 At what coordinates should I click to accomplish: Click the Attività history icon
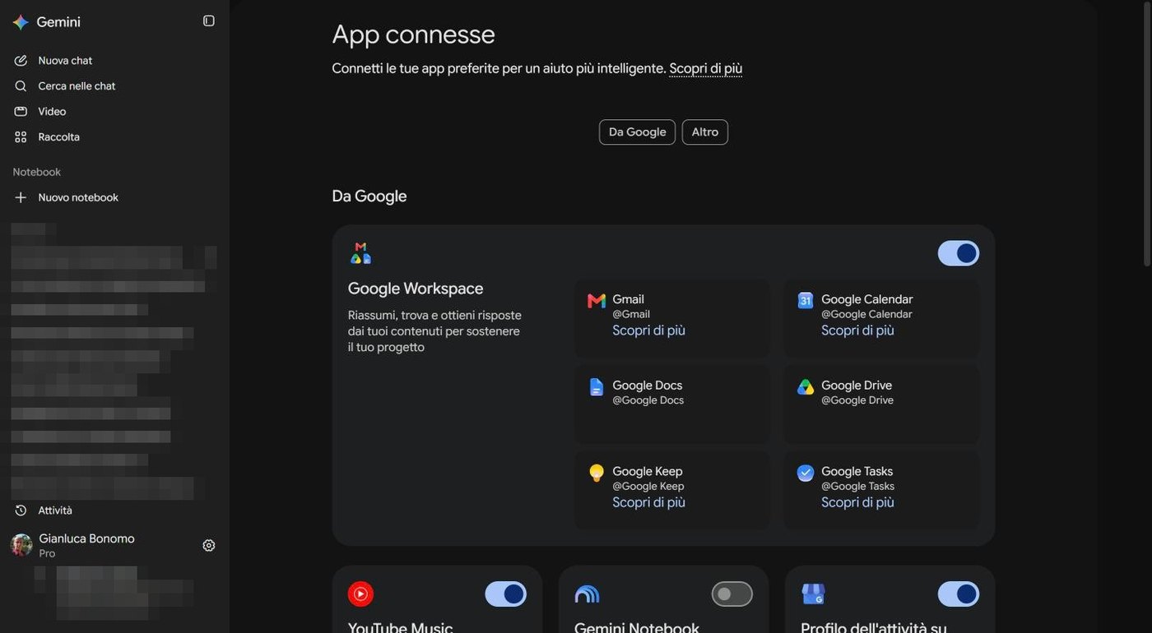click(x=21, y=511)
